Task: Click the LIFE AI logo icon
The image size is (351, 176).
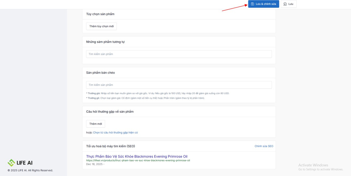Action: [x=11, y=163]
